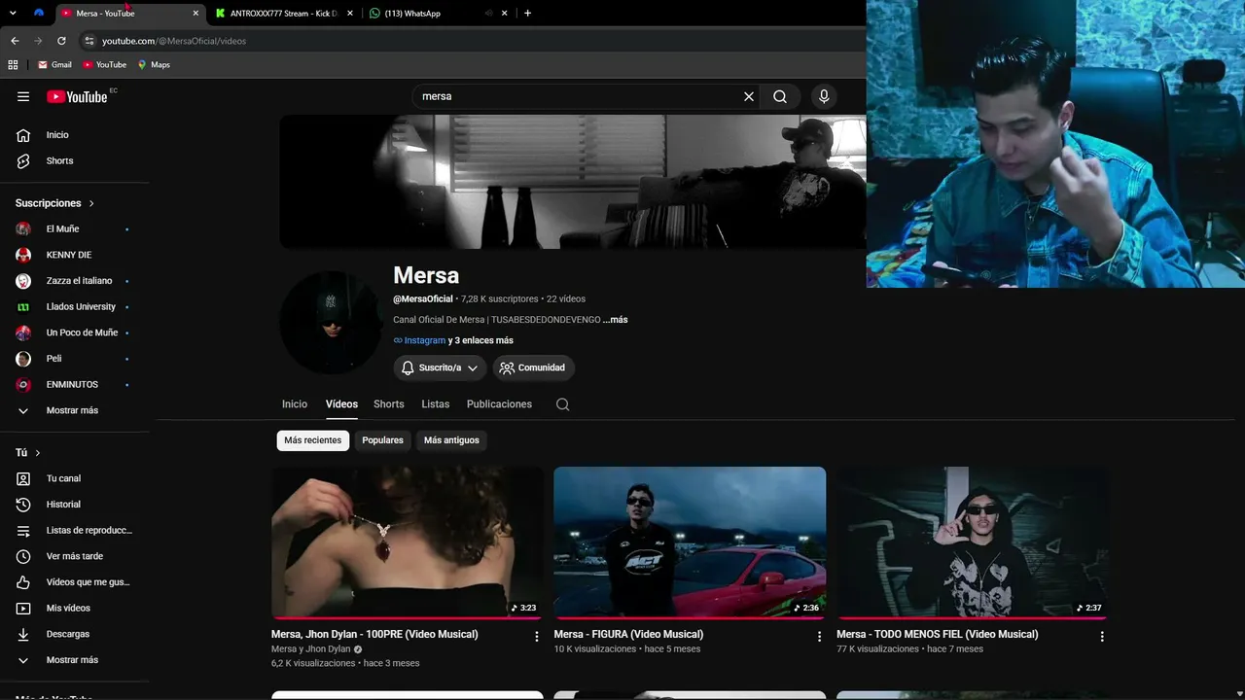Image resolution: width=1245 pixels, height=700 pixels.
Task: Play the FIGURA video thumbnail
Action: tap(690, 542)
